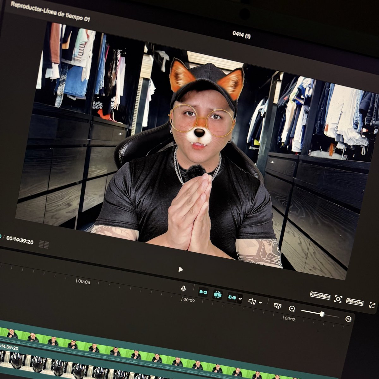Toggle the auto ripple option
The image size is (379, 379).
218,294
